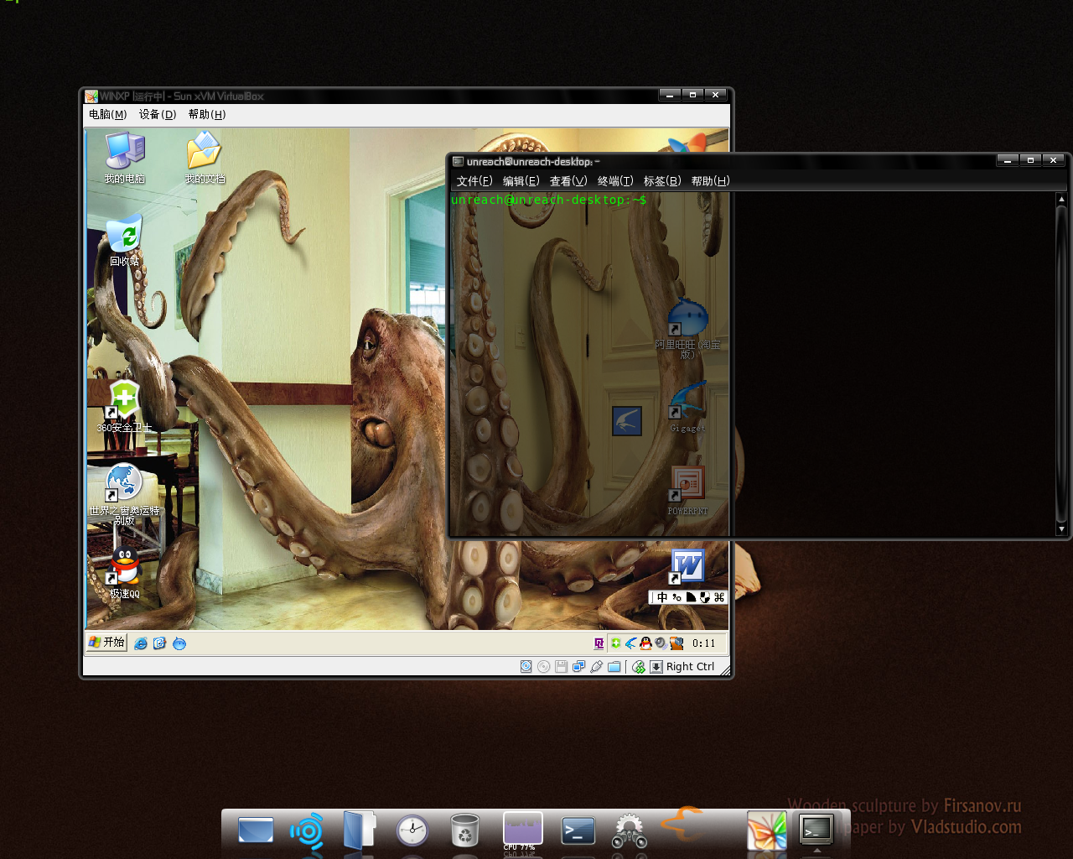Screen dimensions: 1073x859
Task: Click VirtualBox network adapters status icon
Action: point(578,667)
